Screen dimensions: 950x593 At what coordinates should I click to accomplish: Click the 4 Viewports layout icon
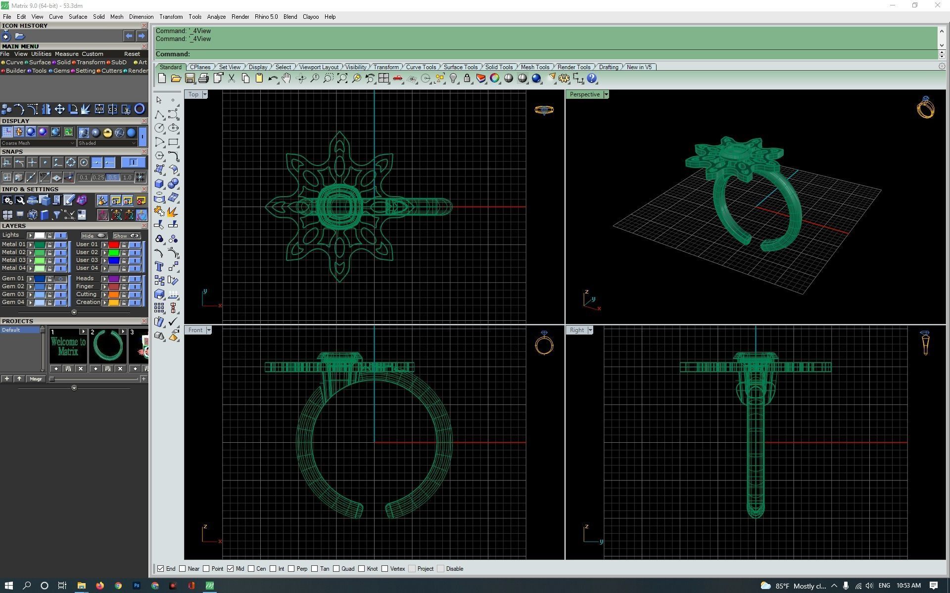[384, 79]
